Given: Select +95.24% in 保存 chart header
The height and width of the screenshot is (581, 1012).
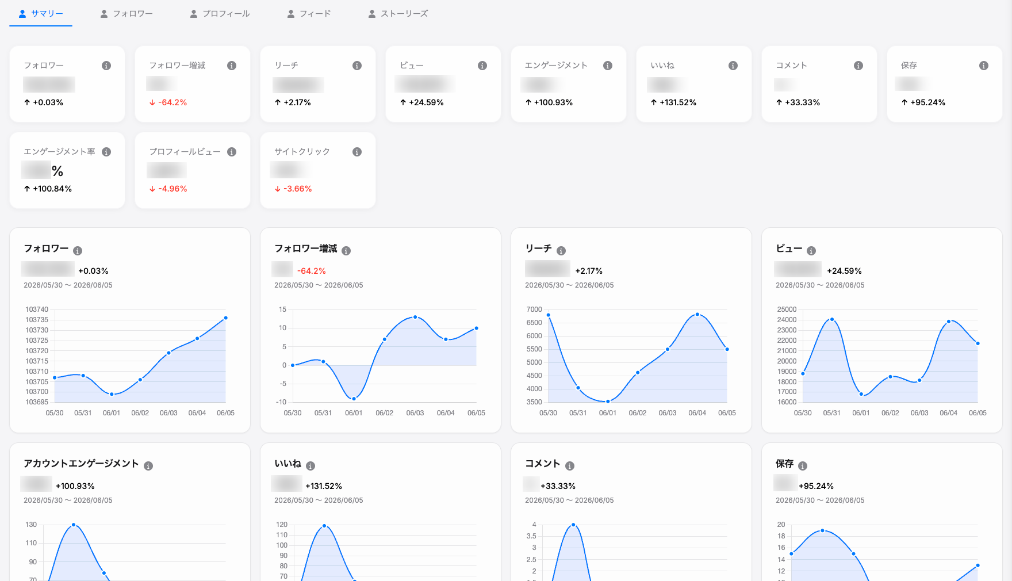Looking at the screenshot, I should [816, 486].
